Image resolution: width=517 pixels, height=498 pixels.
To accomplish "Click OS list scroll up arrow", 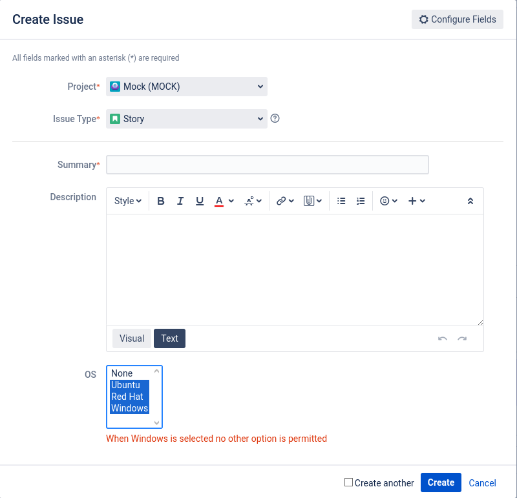I will coord(156,371).
